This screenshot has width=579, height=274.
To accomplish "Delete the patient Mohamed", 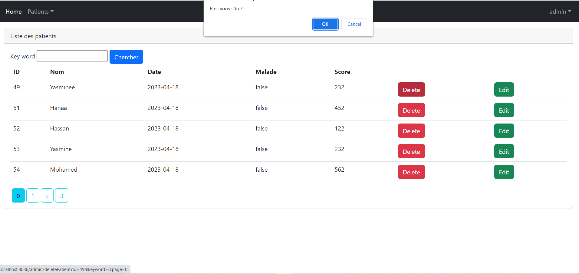I will (x=411, y=172).
